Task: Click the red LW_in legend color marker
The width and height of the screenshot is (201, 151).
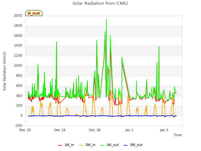Action: click(x=60, y=145)
